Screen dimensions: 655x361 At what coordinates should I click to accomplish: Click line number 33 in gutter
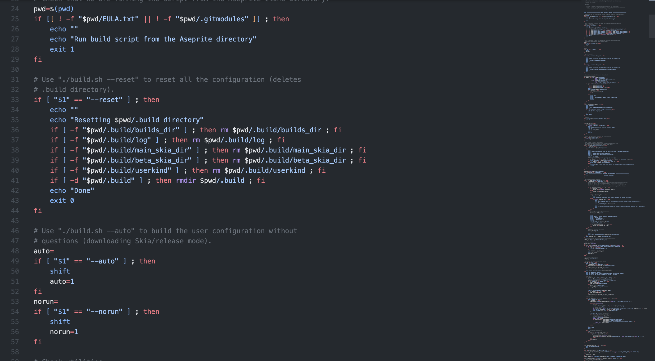(x=15, y=100)
